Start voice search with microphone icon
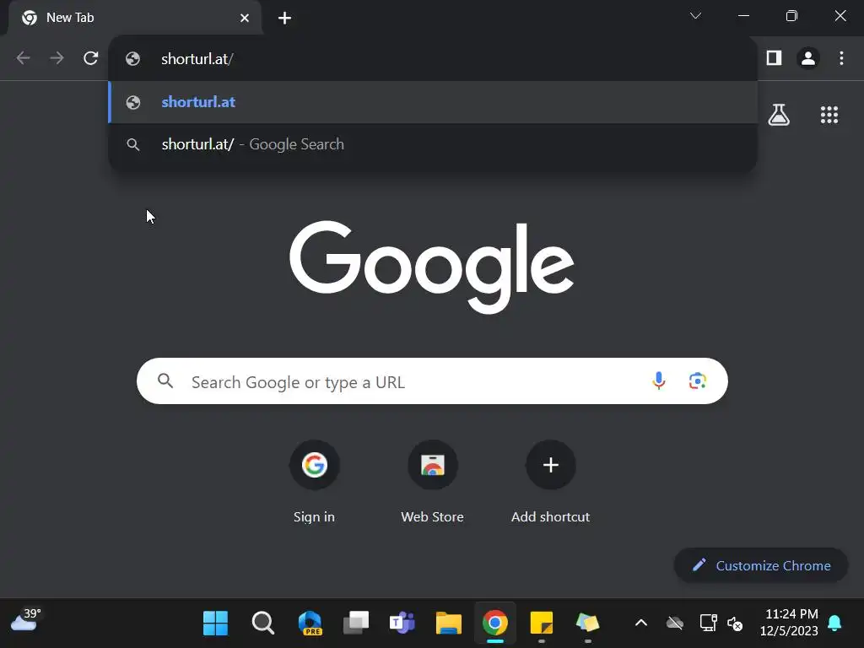Image resolution: width=864 pixels, height=648 pixels. 658,381
